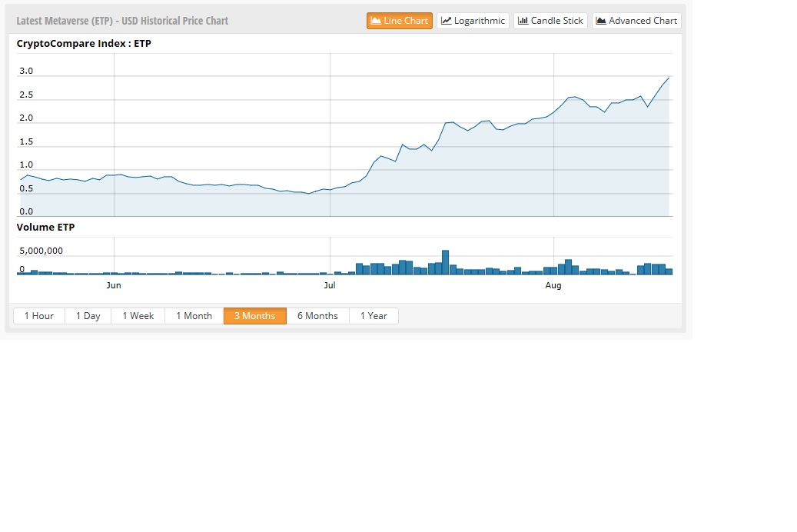The image size is (797, 532).
Task: Select the 1 Year time range
Action: coord(374,316)
